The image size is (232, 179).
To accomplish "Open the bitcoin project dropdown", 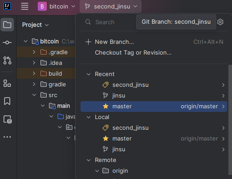I will (62, 6).
